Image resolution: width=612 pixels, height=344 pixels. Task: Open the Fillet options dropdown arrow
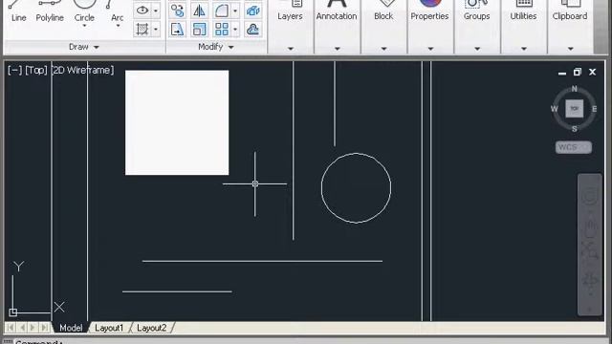click(235, 11)
